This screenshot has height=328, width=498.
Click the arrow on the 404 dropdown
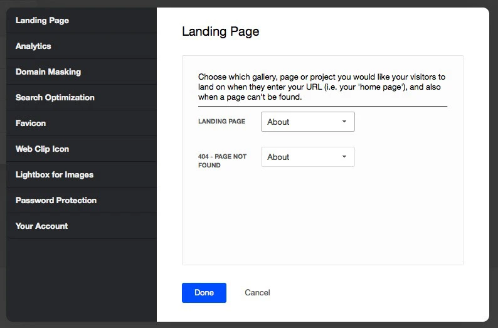tap(344, 157)
